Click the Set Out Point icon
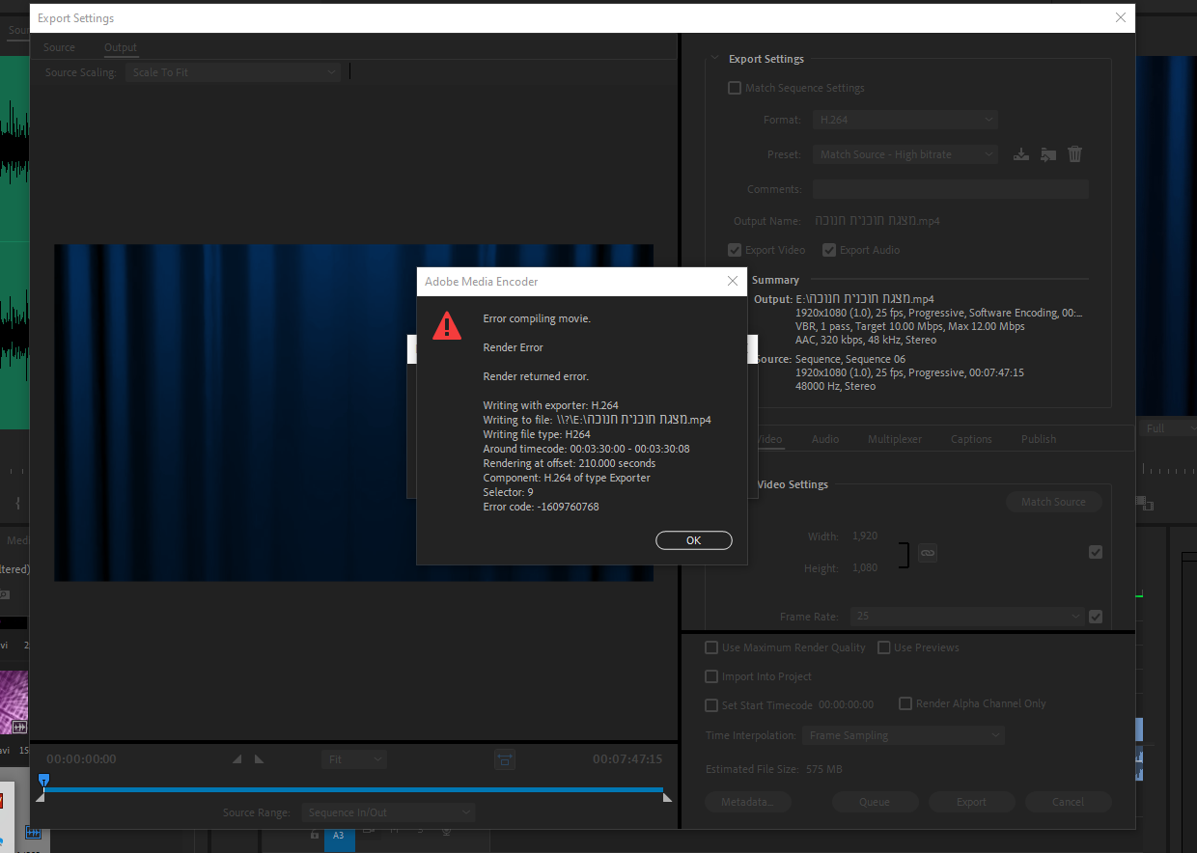Screen dimensions: 1197x853 (x=259, y=759)
